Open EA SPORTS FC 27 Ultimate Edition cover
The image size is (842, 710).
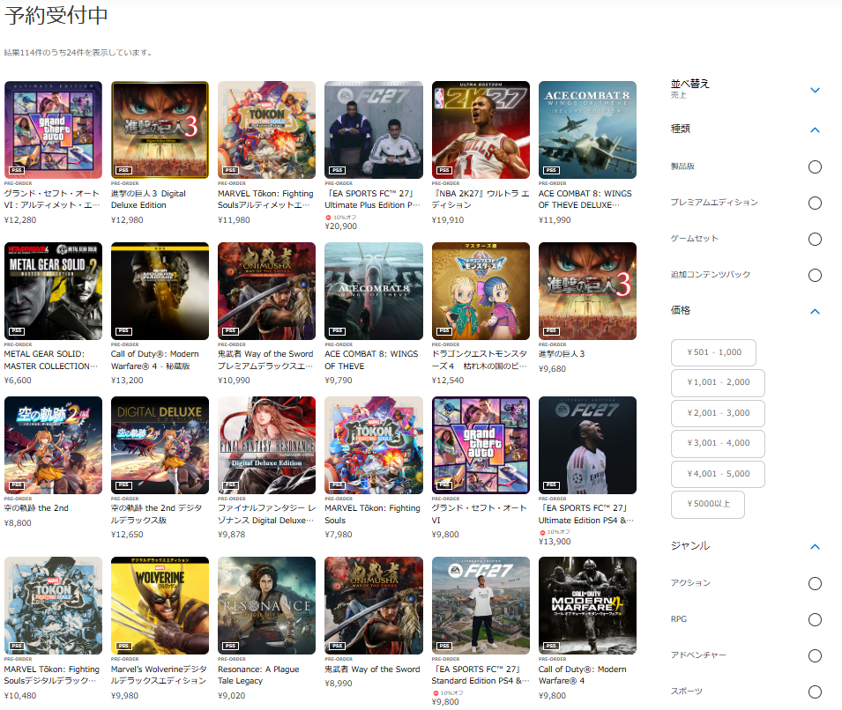(587, 446)
